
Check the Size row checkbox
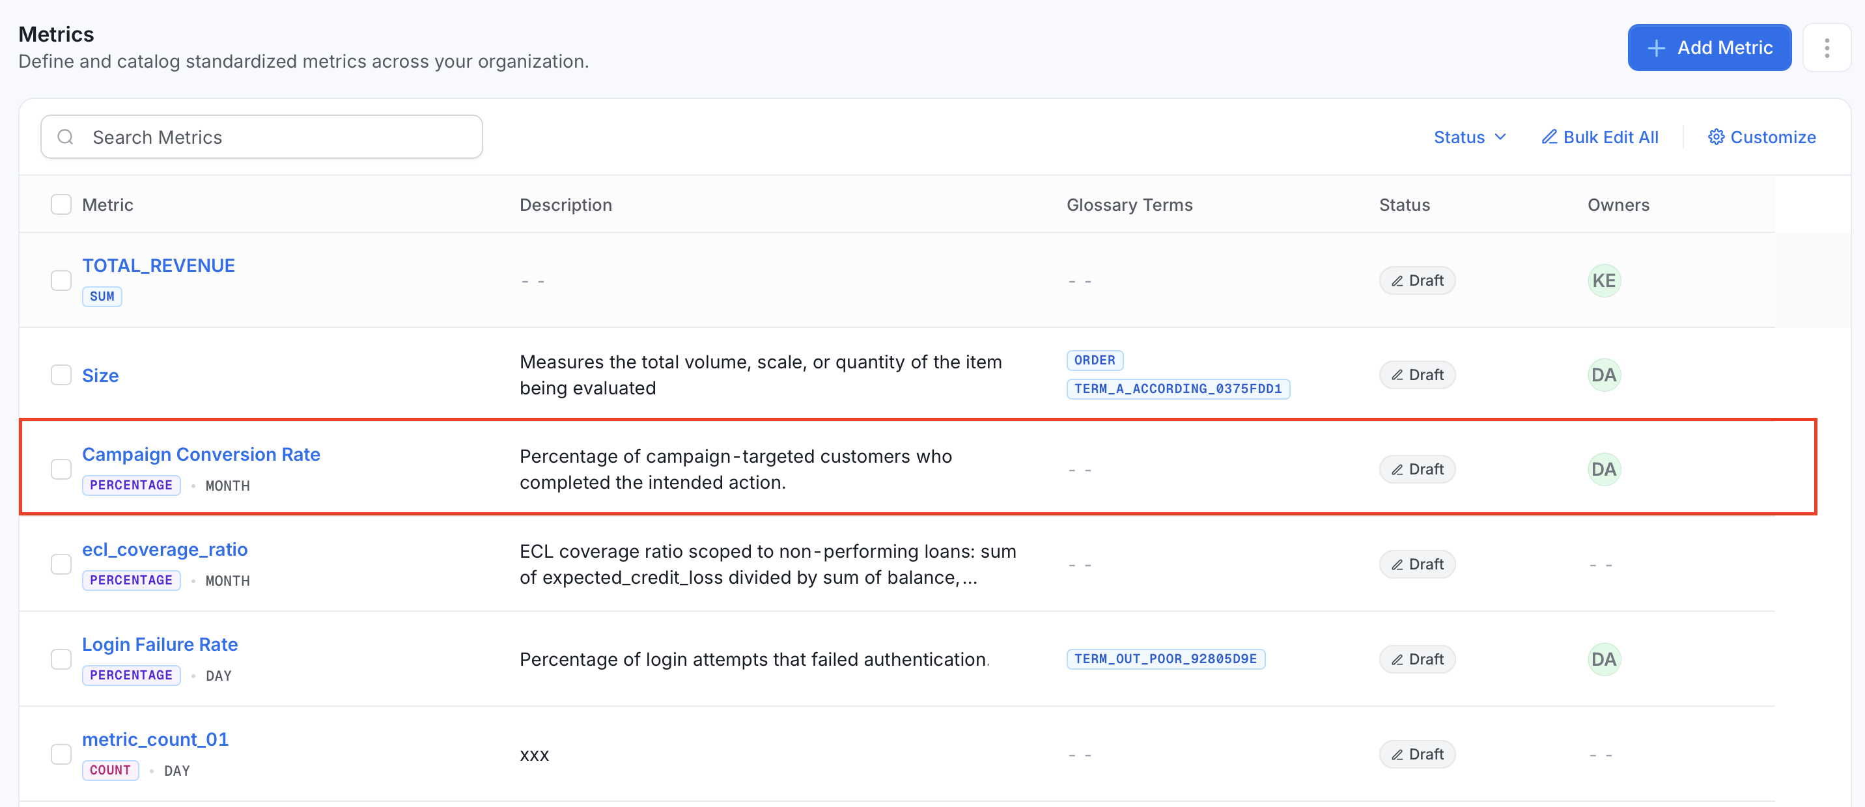61,375
